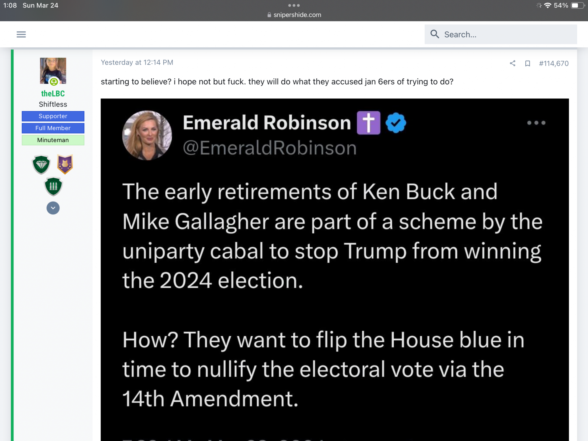Image resolution: width=588 pixels, height=441 pixels.
Task: Click the purple shield badge
Action: click(65, 164)
